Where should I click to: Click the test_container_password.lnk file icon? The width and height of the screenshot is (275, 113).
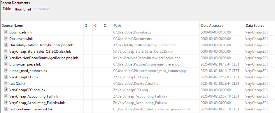tap(6, 109)
